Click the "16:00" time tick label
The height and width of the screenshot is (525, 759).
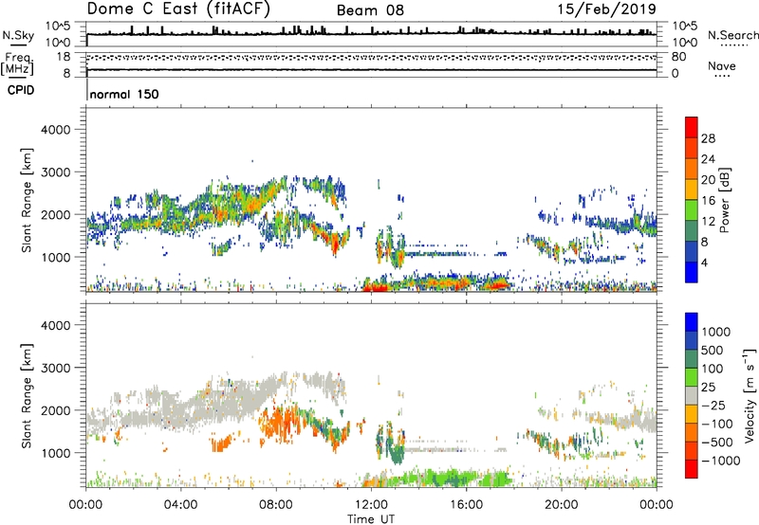[466, 505]
